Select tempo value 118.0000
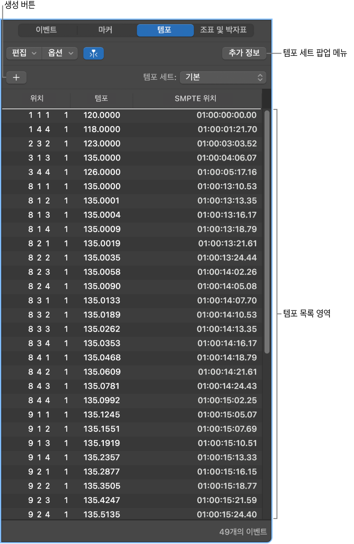354x544 pixels. (101, 130)
